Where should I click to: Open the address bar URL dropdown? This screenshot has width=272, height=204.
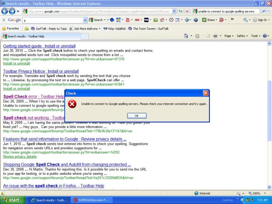(174, 11)
